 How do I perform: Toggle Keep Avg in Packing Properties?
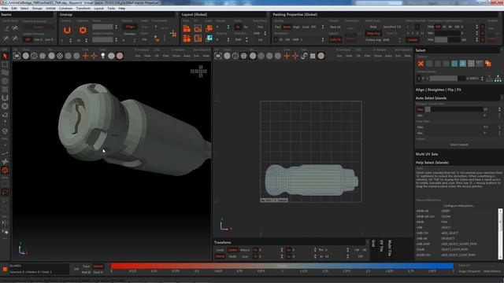[373, 33]
